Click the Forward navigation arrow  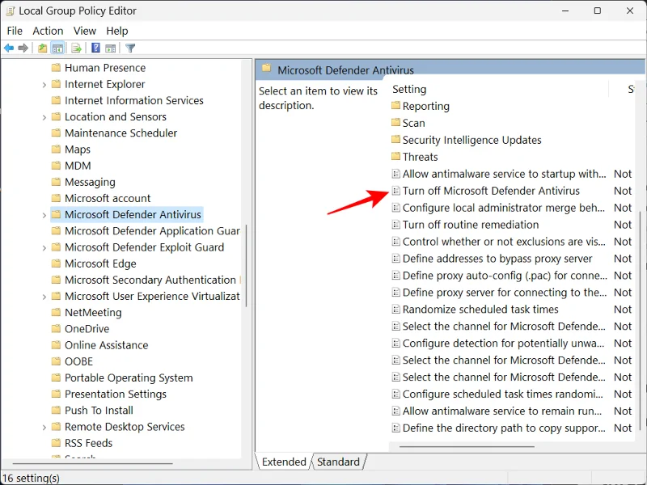(24, 48)
